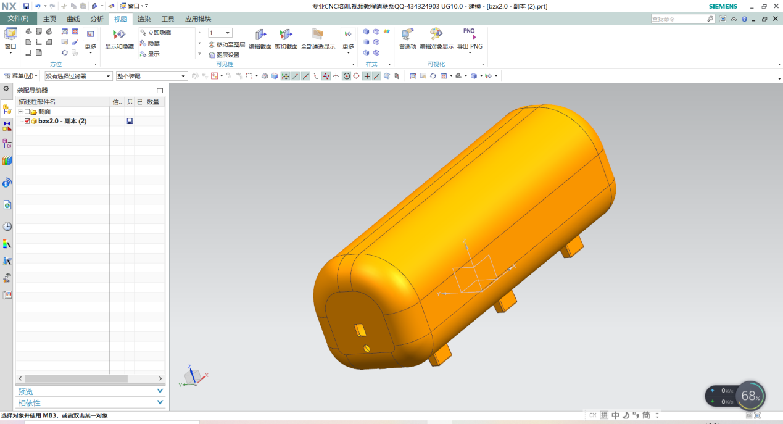Toggle snap midpoint icon in selection bar
783x424 pixels.
click(305, 76)
